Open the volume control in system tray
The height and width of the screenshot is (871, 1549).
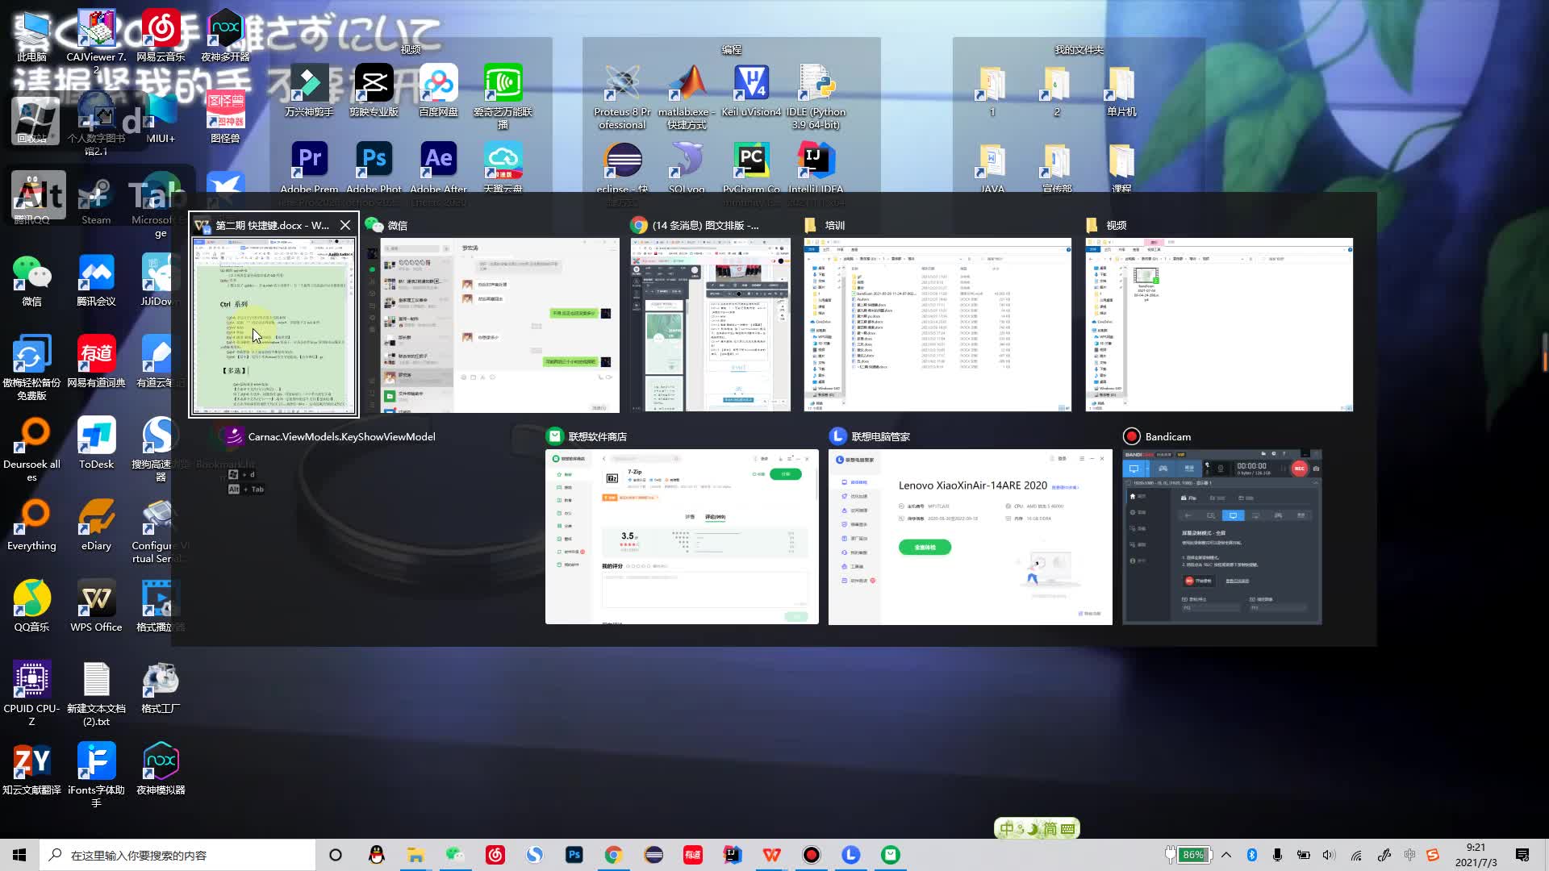1329,855
